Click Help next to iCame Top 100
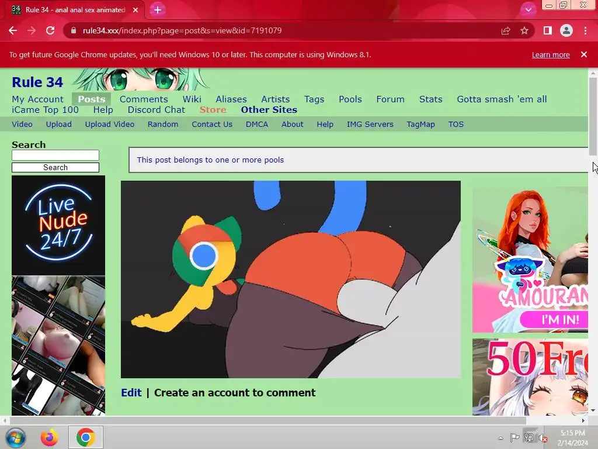Viewport: 598px width, 449px height. click(103, 110)
